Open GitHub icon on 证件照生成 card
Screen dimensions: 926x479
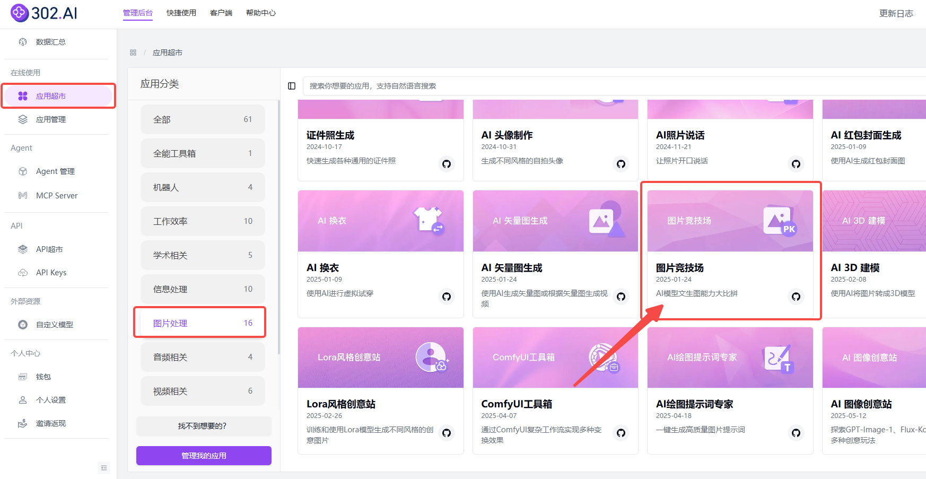(447, 164)
